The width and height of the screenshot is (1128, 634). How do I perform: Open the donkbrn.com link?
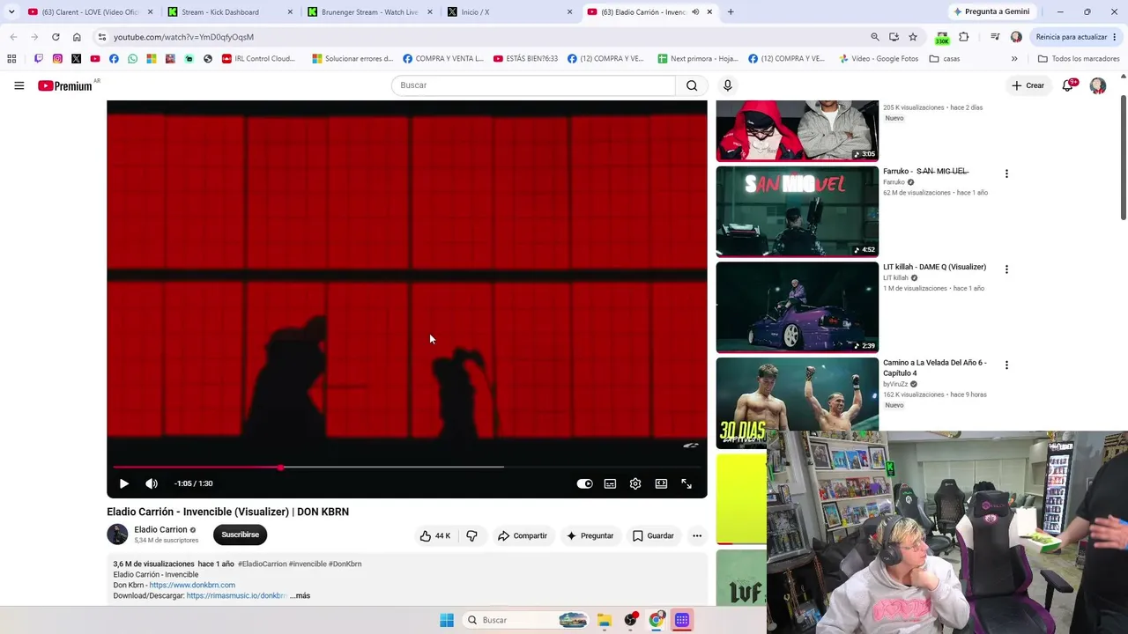point(192,586)
